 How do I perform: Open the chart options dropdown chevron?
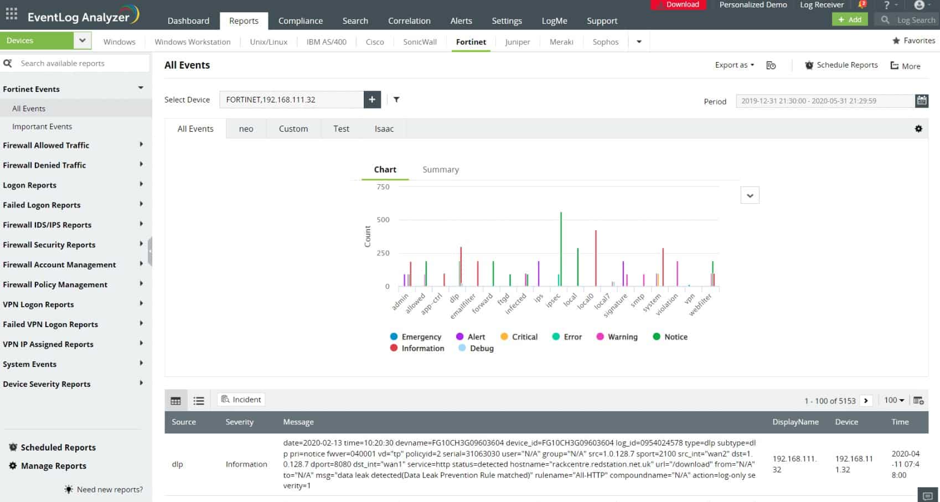(x=750, y=195)
